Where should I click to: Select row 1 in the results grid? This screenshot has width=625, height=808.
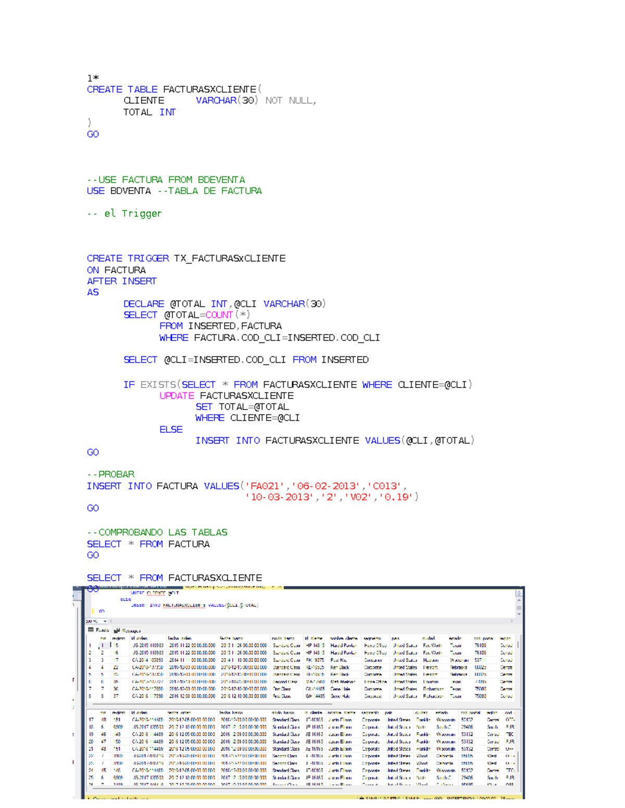90,645
